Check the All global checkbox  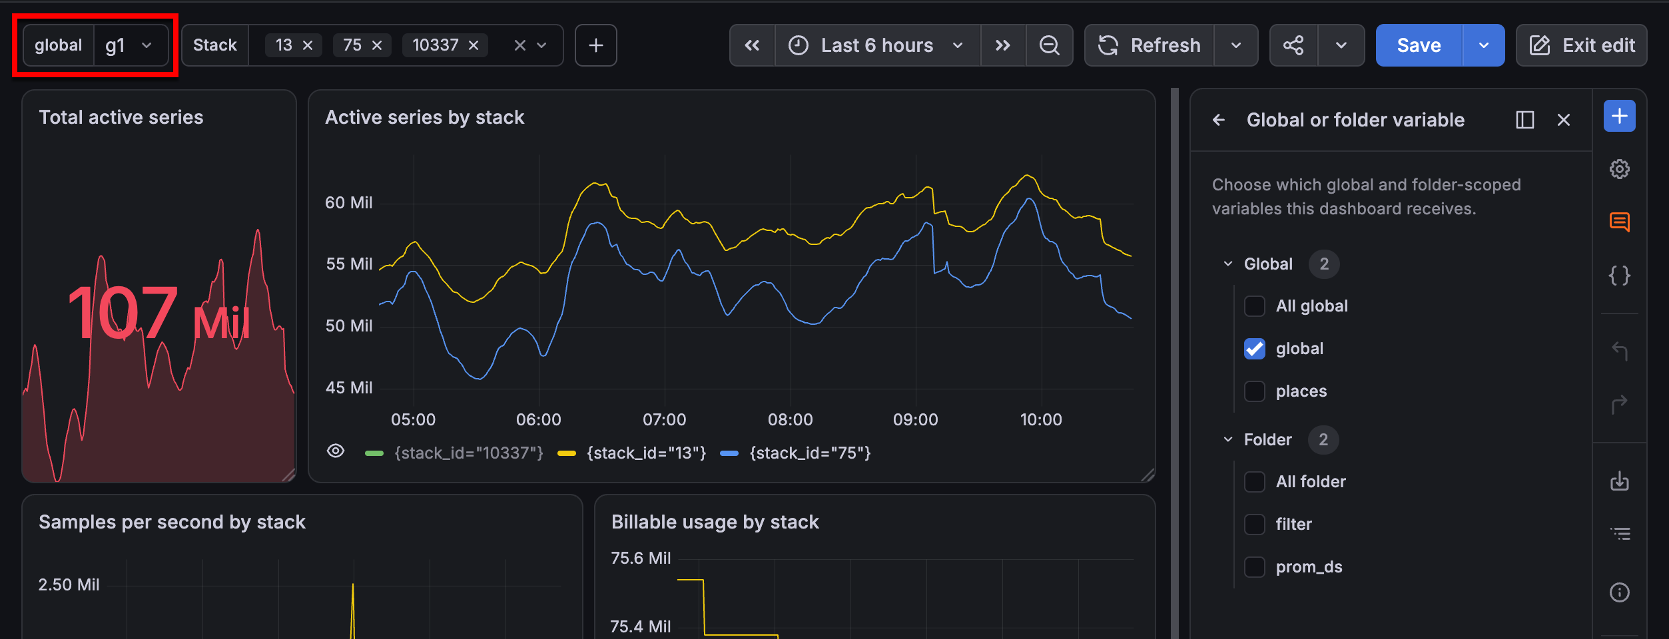(x=1255, y=306)
